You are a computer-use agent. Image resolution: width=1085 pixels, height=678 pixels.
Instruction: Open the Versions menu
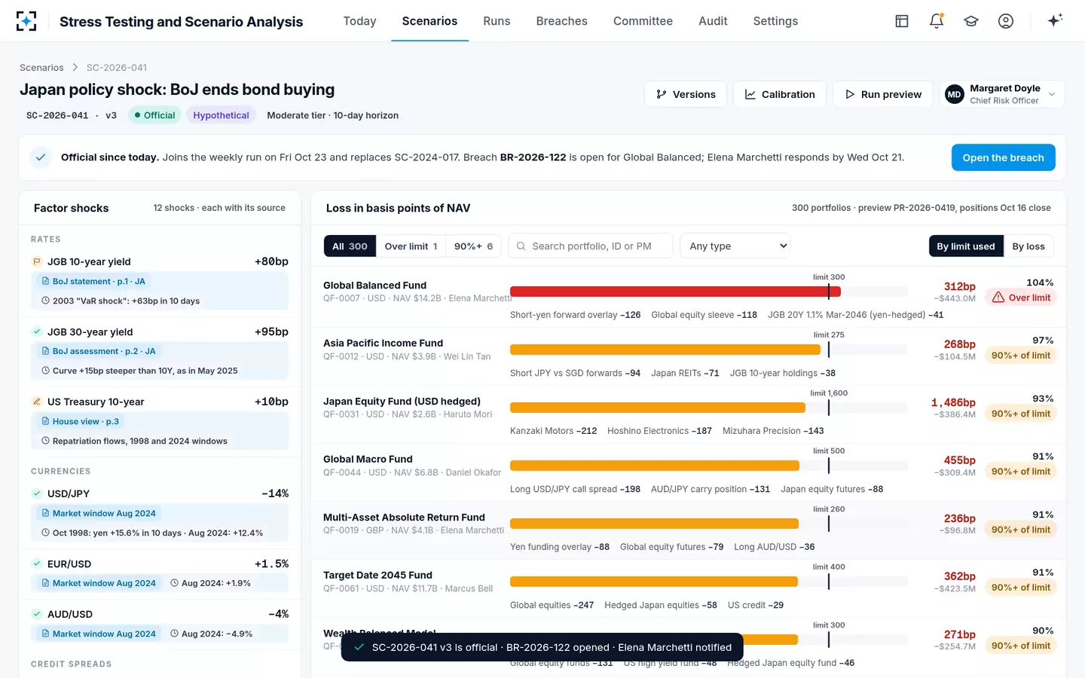(686, 94)
